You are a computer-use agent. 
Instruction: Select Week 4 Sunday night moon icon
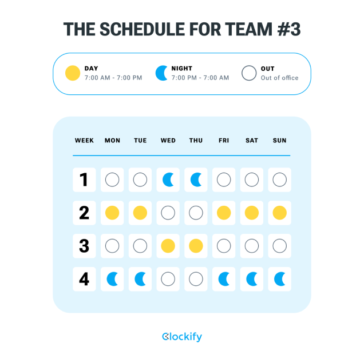(279, 279)
